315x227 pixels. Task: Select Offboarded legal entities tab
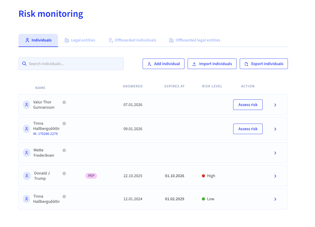click(x=195, y=40)
